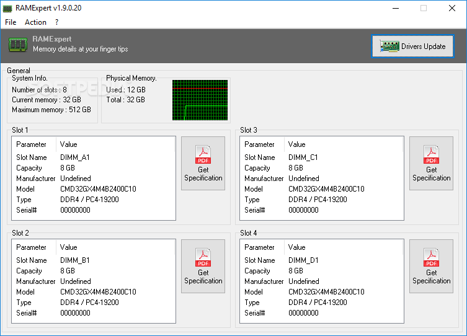Select the Serial# row in Slot 2

click(93, 313)
